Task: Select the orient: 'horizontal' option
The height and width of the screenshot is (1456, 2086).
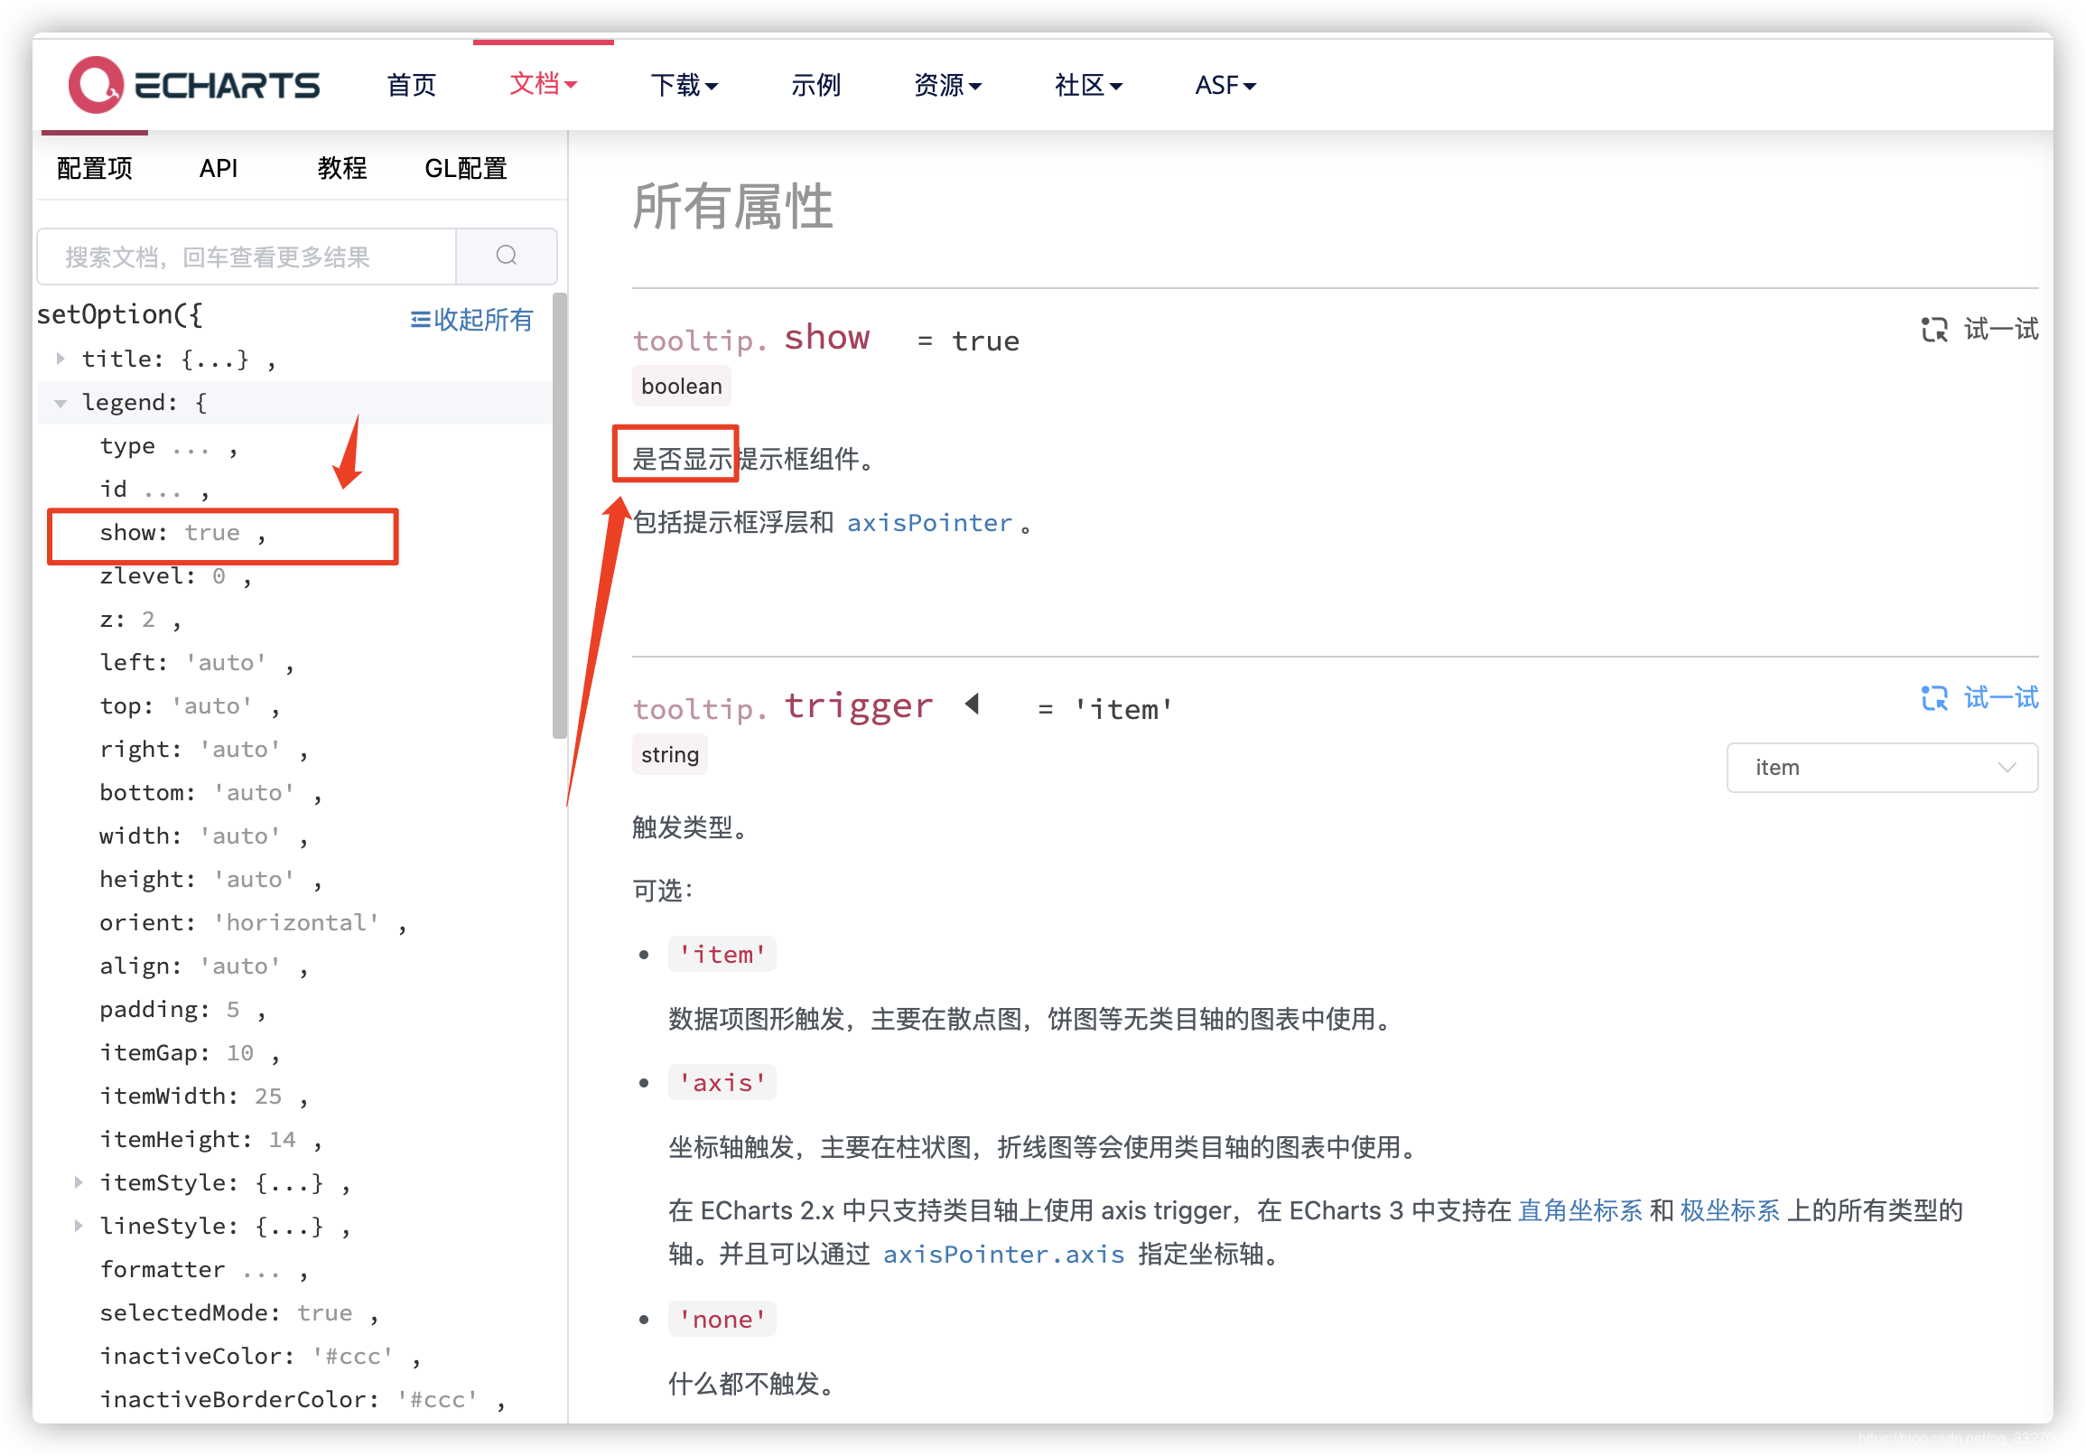Action: coord(253,922)
